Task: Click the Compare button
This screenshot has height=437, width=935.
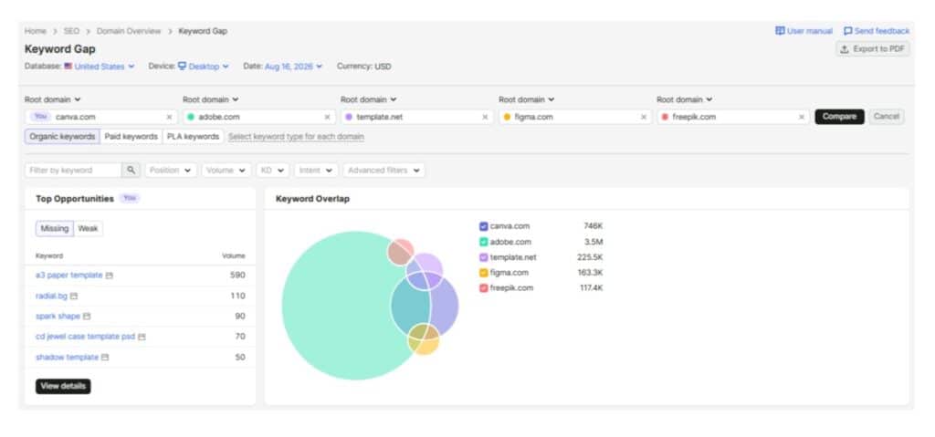Action: [x=840, y=117]
